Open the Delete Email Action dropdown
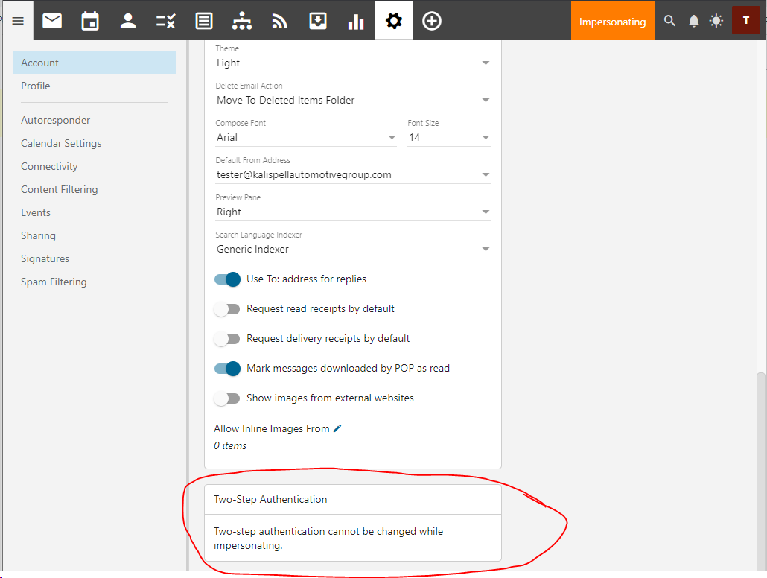Screen dimensions: 767x578 tap(353, 101)
